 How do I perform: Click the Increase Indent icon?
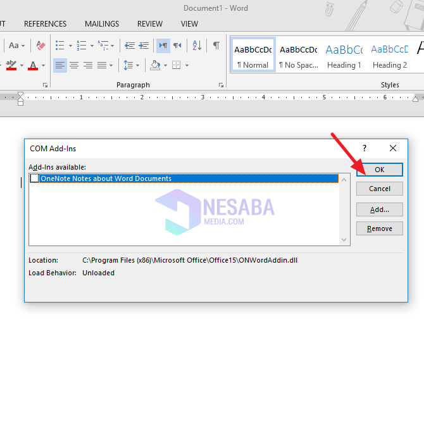pyautogui.click(x=144, y=46)
